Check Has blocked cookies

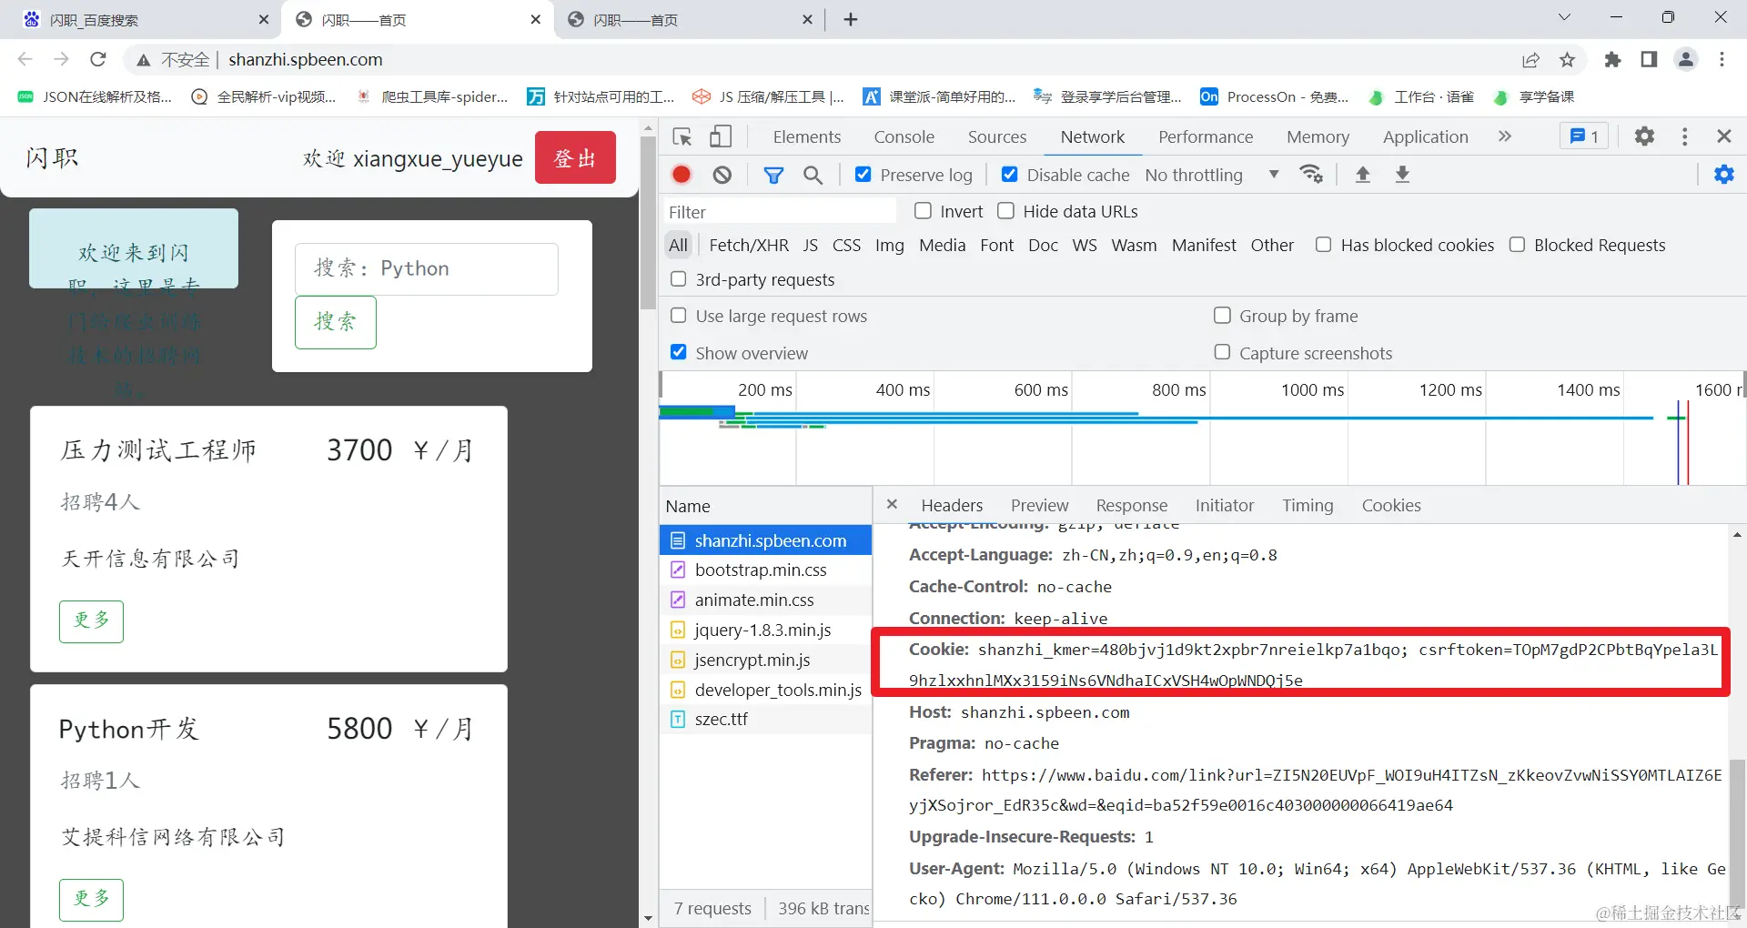(1324, 245)
